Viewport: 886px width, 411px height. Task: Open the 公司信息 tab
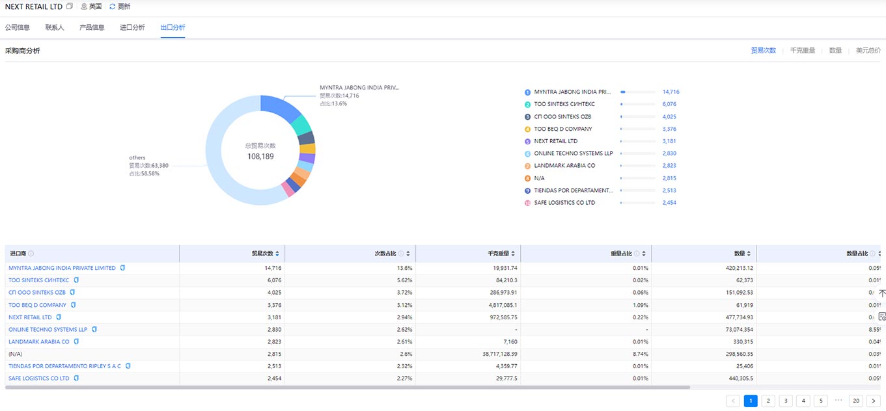(18, 27)
